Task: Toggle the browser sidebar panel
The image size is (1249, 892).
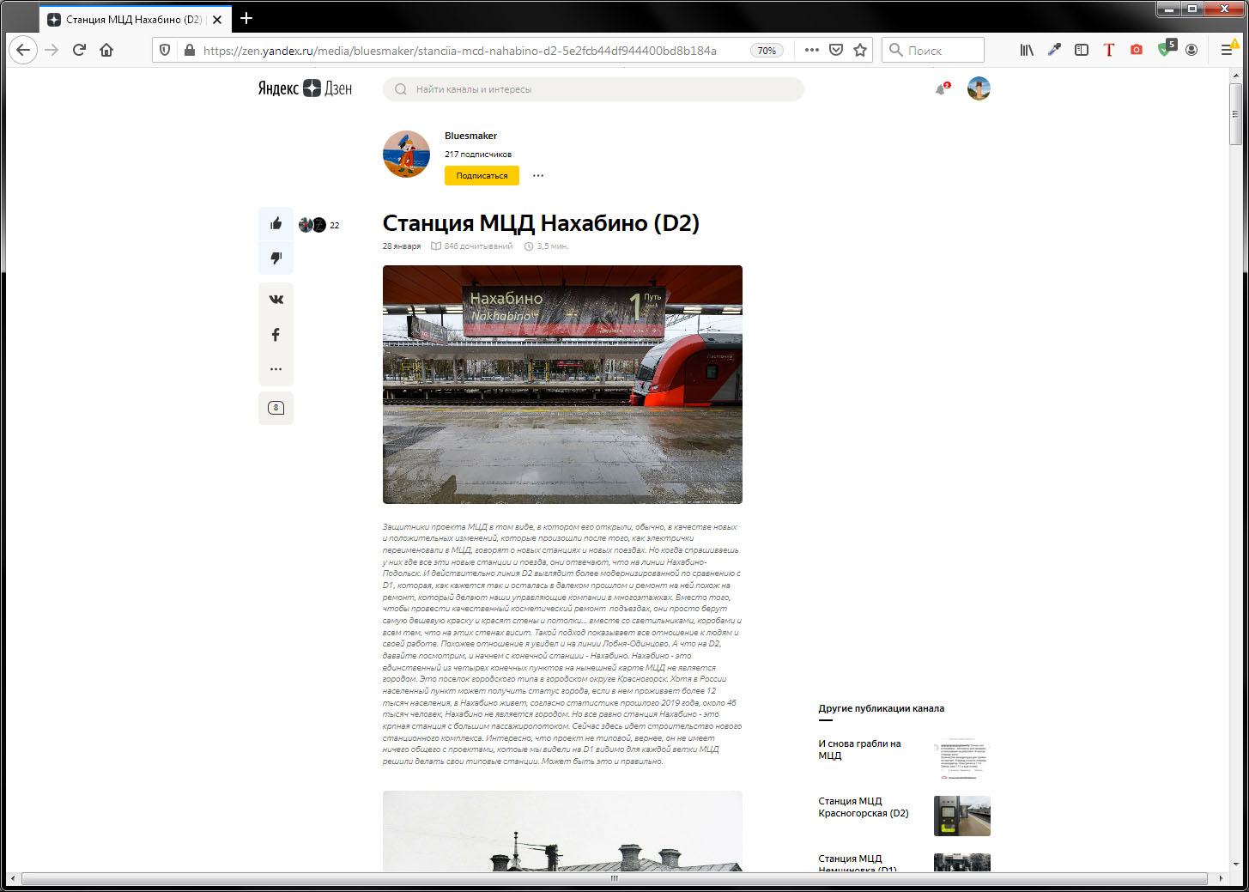Action: coord(1082,50)
